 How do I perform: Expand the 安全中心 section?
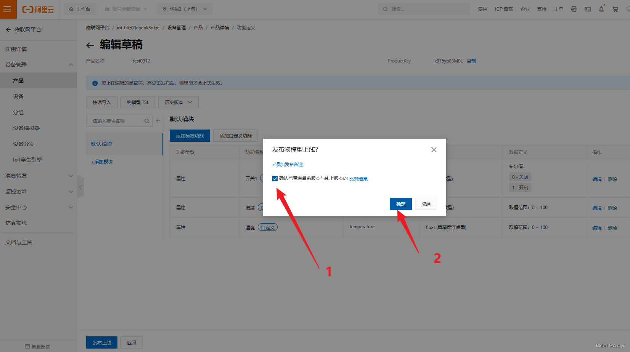(x=38, y=207)
